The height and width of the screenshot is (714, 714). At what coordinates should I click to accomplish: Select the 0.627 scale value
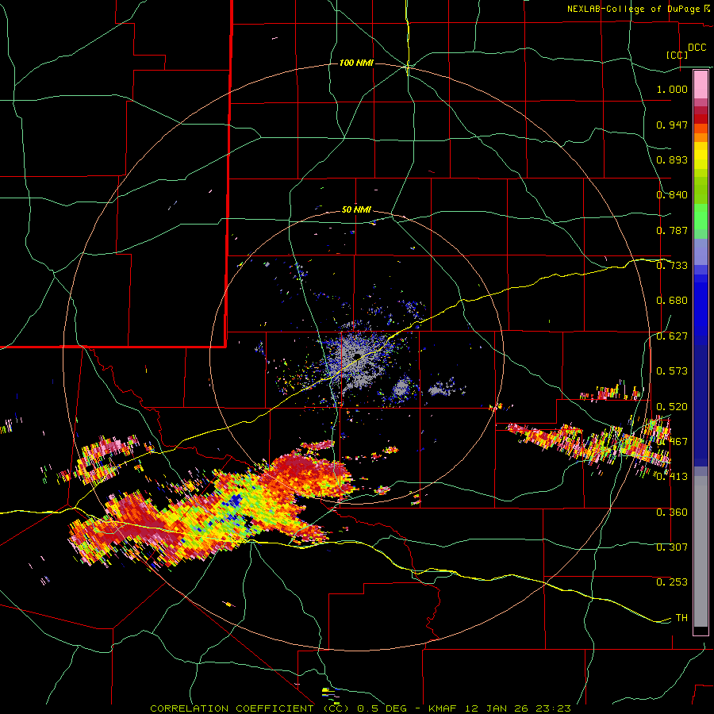(x=672, y=336)
